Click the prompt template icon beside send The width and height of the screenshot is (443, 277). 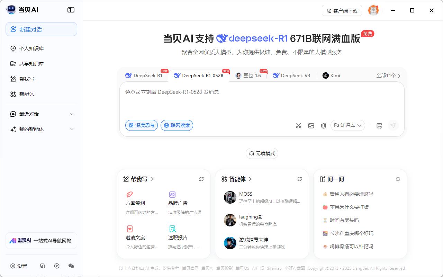coord(379,126)
